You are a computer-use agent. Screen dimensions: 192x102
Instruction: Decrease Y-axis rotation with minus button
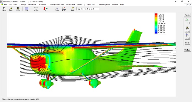coord(188,32)
